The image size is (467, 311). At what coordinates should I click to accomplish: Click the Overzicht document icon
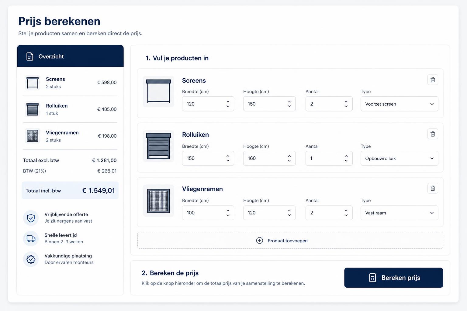tap(30, 56)
